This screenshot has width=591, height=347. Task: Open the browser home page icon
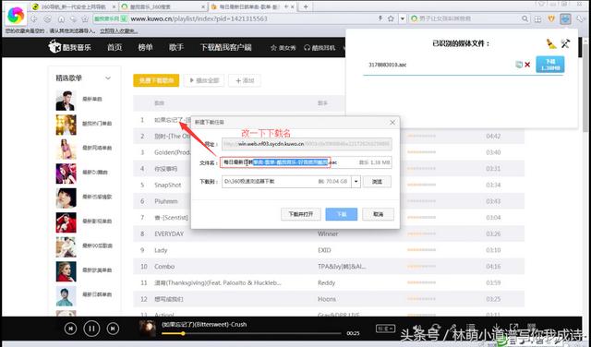(x=61, y=18)
